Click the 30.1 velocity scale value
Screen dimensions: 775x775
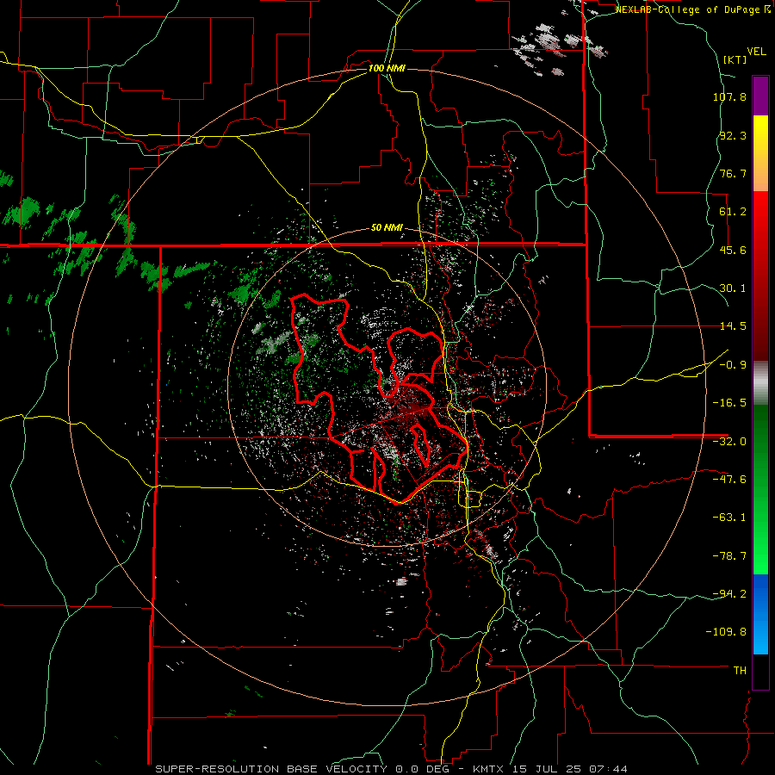click(x=733, y=288)
